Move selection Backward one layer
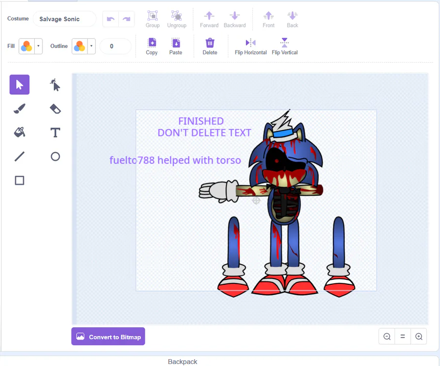Screen dimensions: 440x366 tap(235, 20)
